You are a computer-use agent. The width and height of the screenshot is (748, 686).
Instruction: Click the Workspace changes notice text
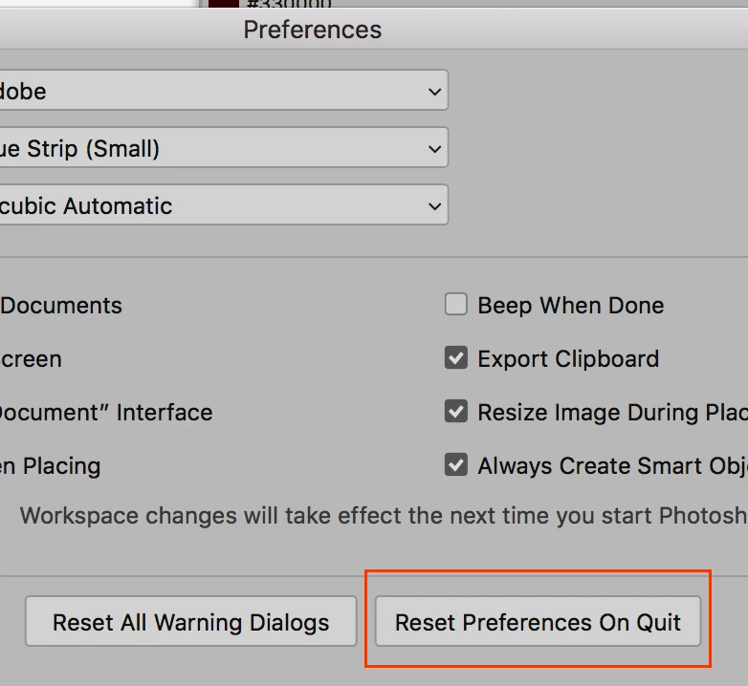(384, 515)
